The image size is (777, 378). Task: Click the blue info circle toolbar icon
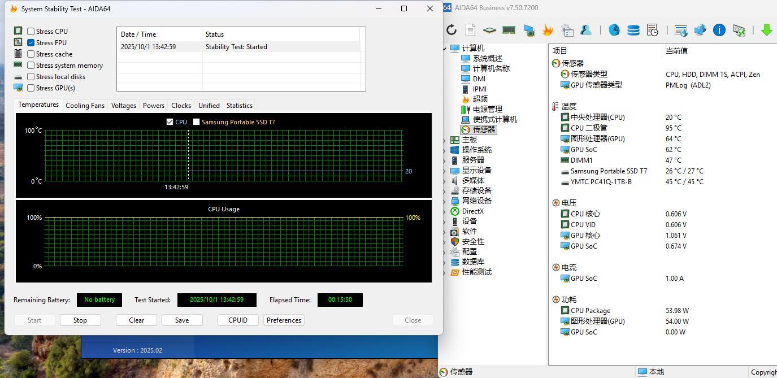pyautogui.click(x=719, y=30)
